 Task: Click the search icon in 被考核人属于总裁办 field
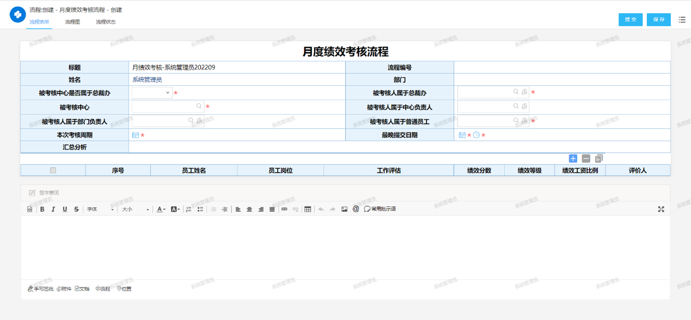pos(516,92)
